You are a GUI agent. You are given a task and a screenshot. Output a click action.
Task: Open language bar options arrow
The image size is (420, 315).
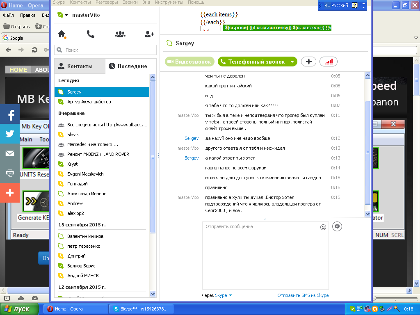(363, 7)
